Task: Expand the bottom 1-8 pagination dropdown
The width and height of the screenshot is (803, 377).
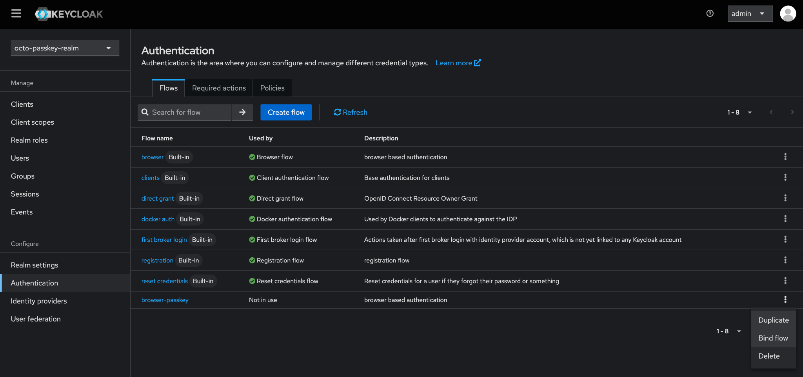Action: click(x=729, y=331)
